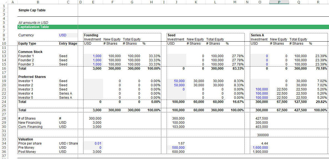The width and height of the screenshot is (329, 159).
Task: Select the 'Series A' section heading
Action: point(257,35)
